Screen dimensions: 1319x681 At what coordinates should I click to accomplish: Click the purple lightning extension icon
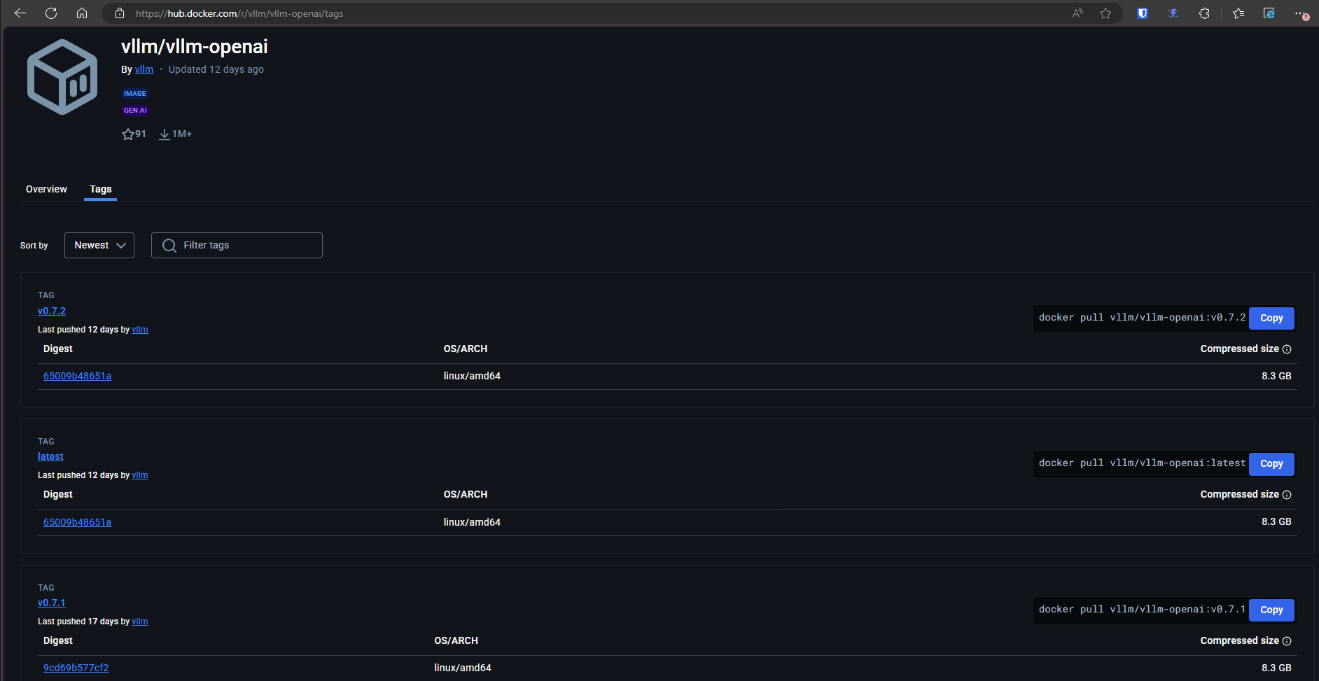[x=1174, y=13]
